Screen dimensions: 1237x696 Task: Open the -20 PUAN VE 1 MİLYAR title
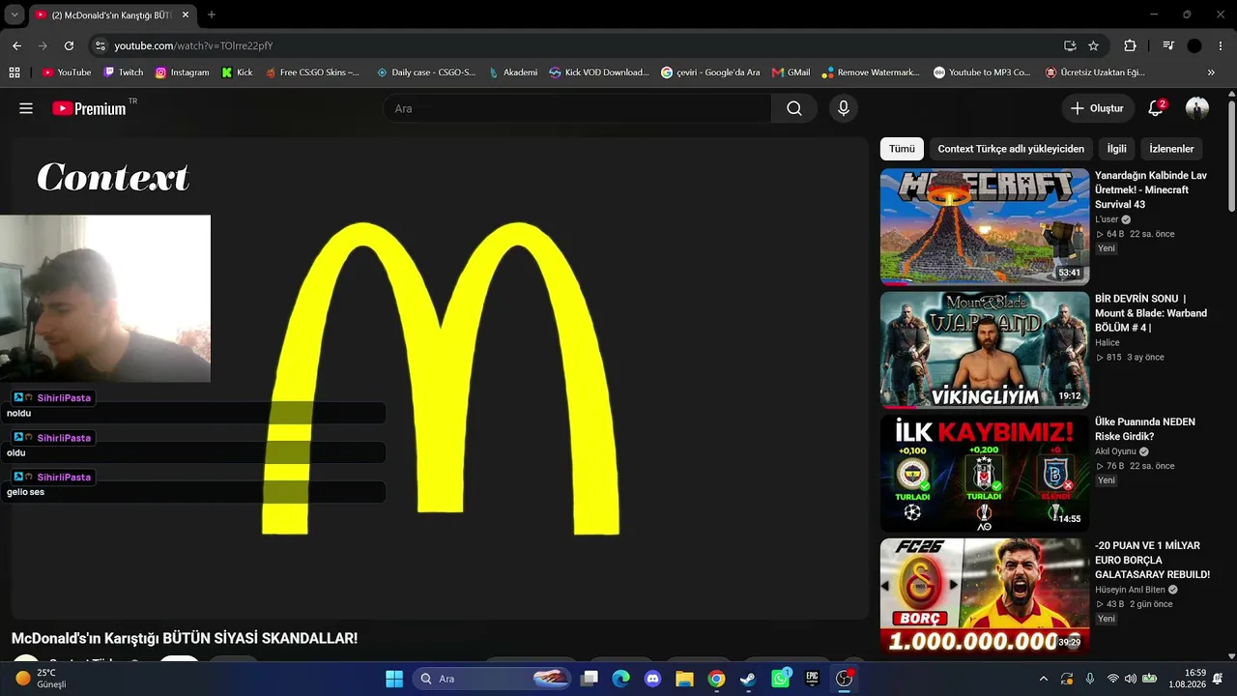point(1152,561)
